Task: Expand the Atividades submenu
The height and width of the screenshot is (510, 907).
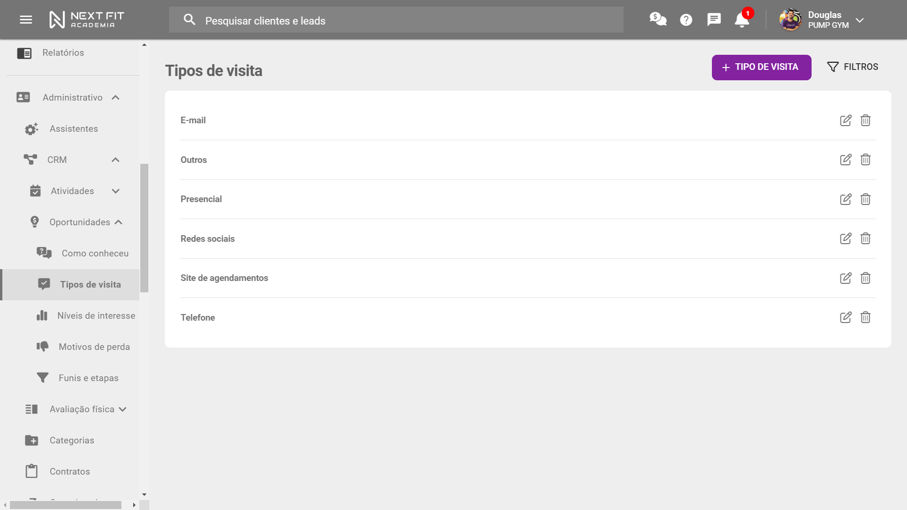Action: (116, 191)
